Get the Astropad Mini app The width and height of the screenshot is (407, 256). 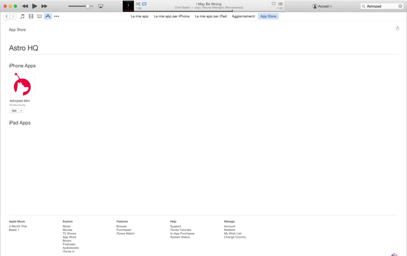coord(14,111)
